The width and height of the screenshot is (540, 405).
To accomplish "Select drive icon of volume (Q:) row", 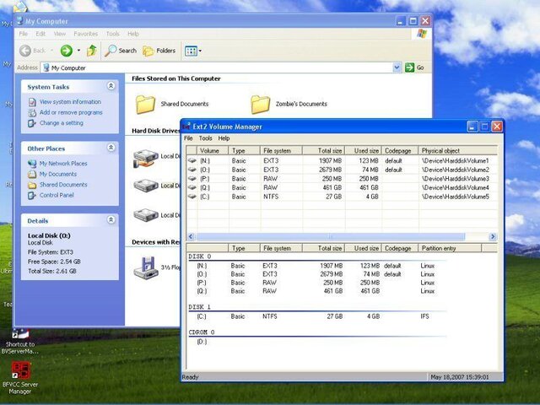I will [192, 187].
